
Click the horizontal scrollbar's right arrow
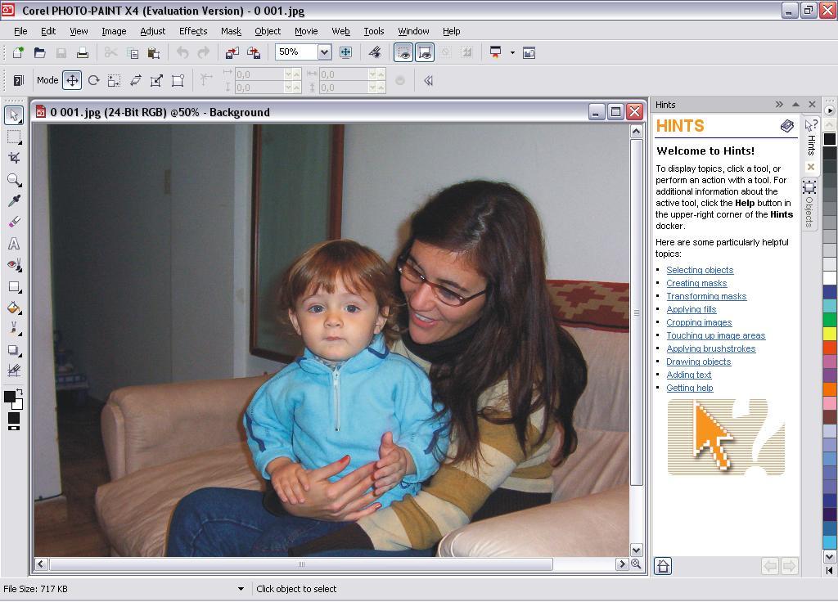[x=623, y=564]
